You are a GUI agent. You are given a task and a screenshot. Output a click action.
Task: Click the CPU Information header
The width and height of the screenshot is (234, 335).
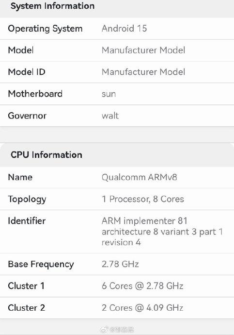47,155
